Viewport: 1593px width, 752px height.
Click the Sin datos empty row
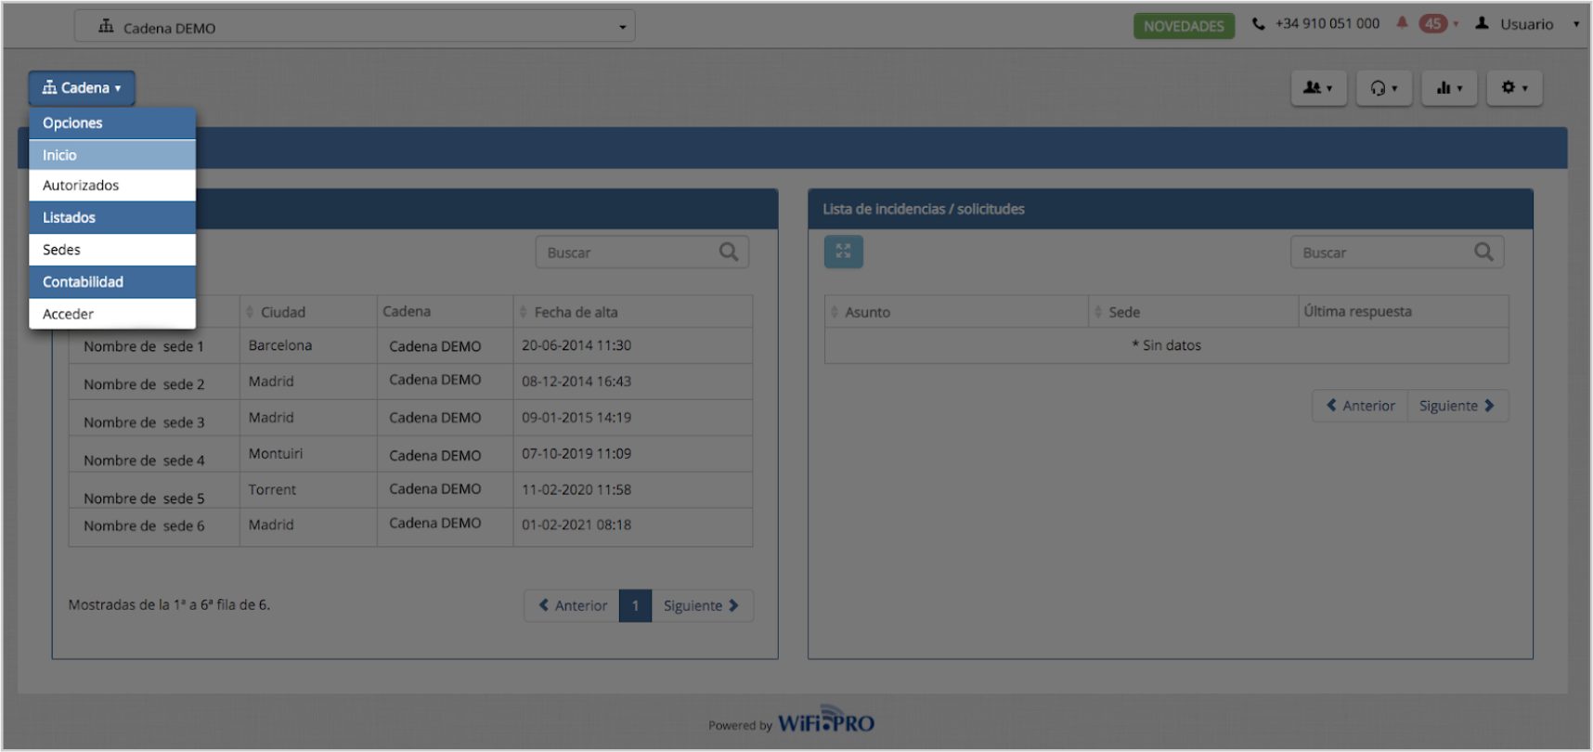click(x=1167, y=345)
